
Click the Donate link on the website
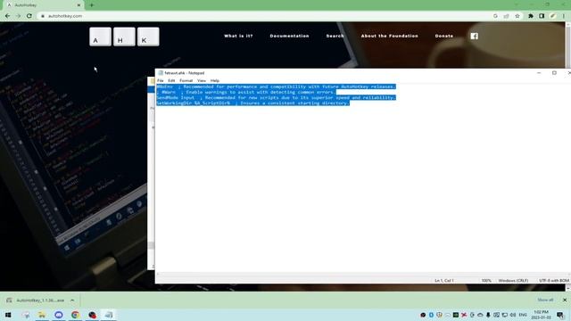[x=444, y=36]
